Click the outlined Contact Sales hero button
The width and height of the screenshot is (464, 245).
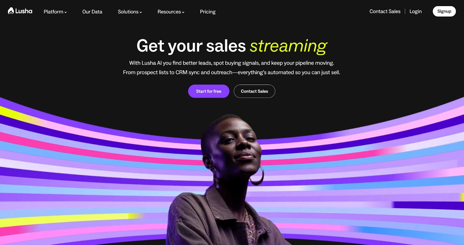click(254, 91)
